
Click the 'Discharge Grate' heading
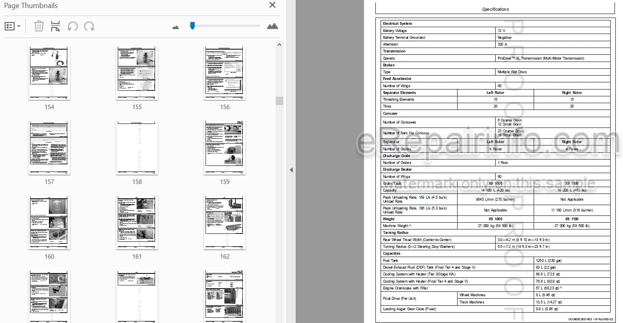coord(396,156)
